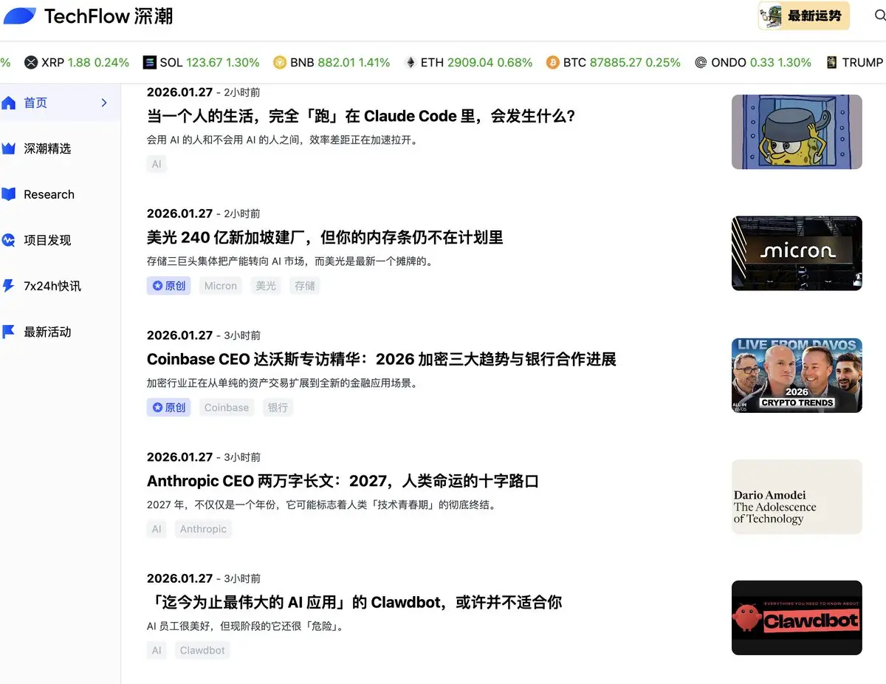Click the pulse icon beside 项目发现
The width and height of the screenshot is (886, 684).
8,240
